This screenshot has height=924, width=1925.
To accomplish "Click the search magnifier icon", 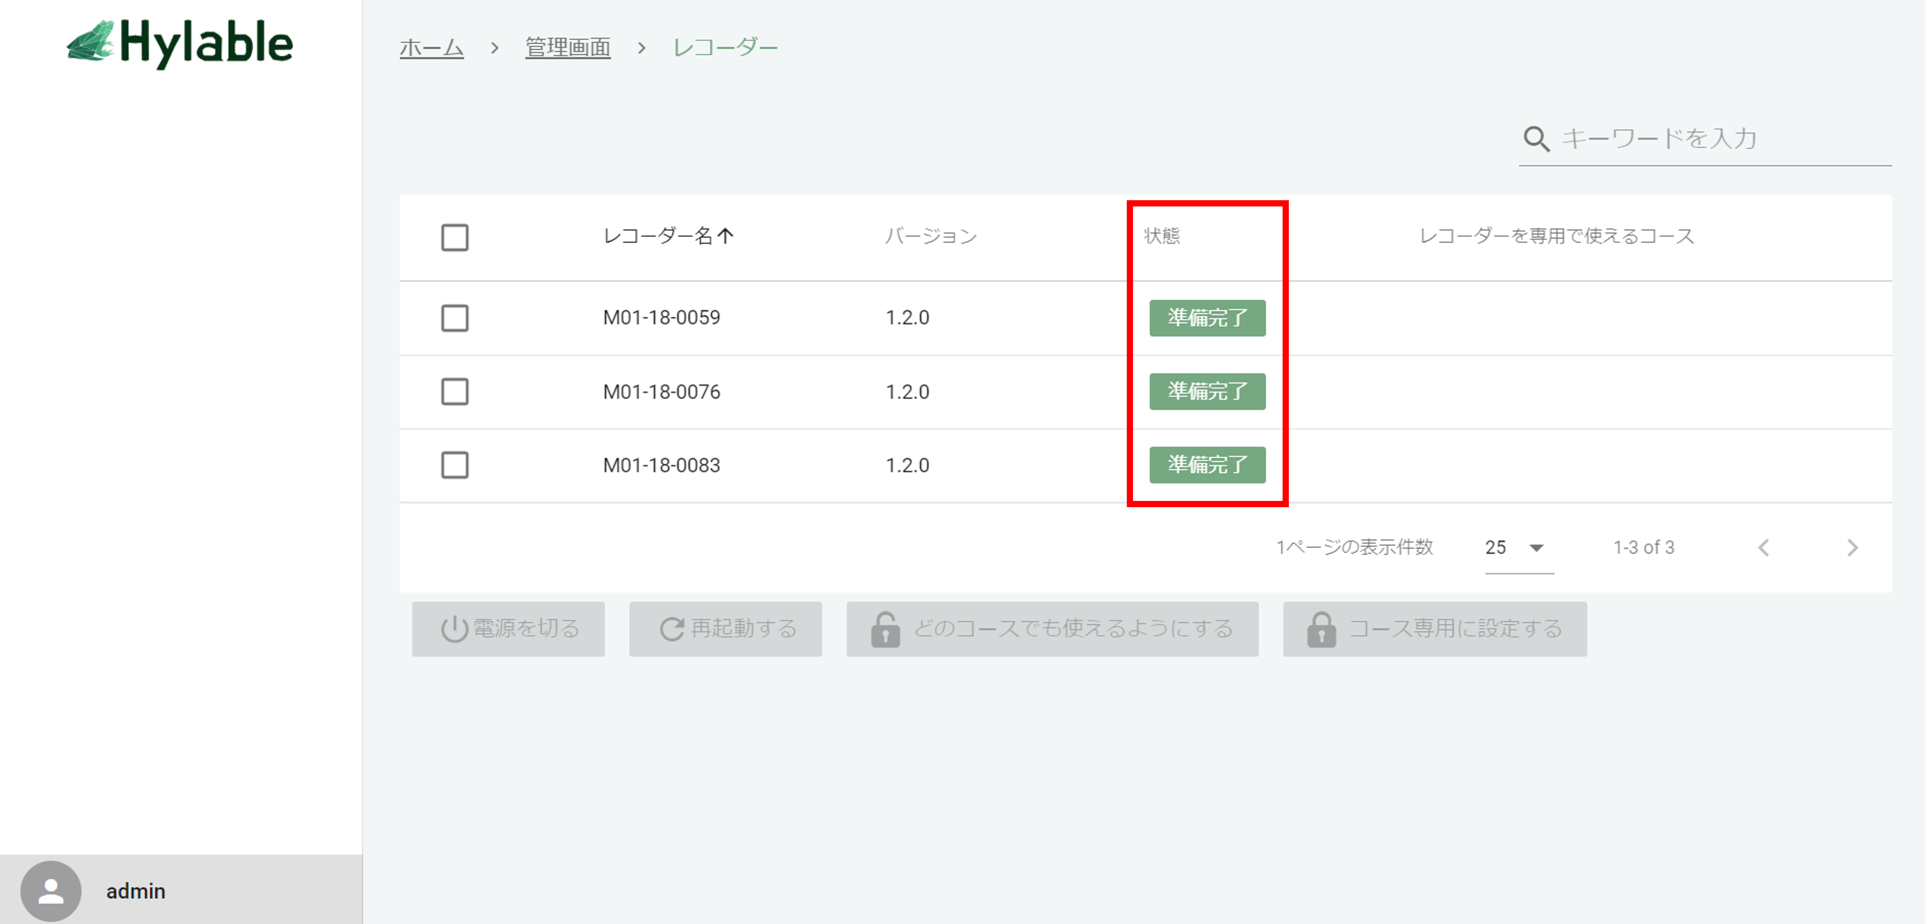I will click(1535, 139).
